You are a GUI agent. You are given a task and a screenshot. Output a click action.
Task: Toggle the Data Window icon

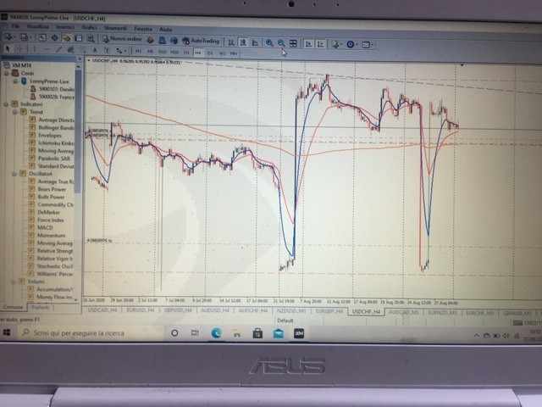click(54, 37)
